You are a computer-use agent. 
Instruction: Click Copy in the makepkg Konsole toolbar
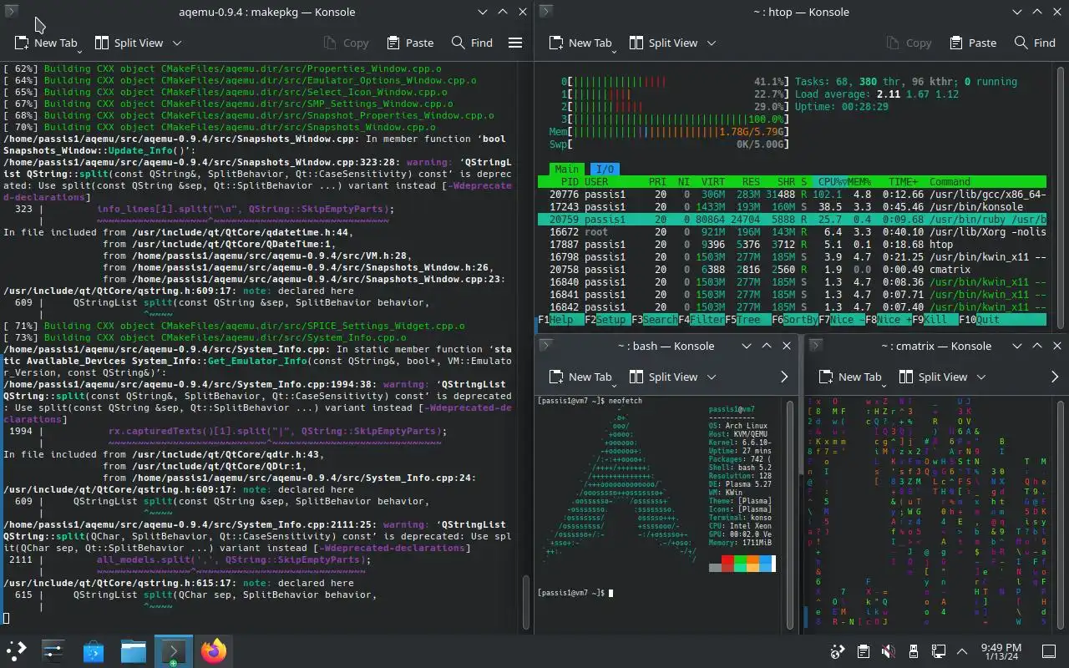pyautogui.click(x=345, y=43)
